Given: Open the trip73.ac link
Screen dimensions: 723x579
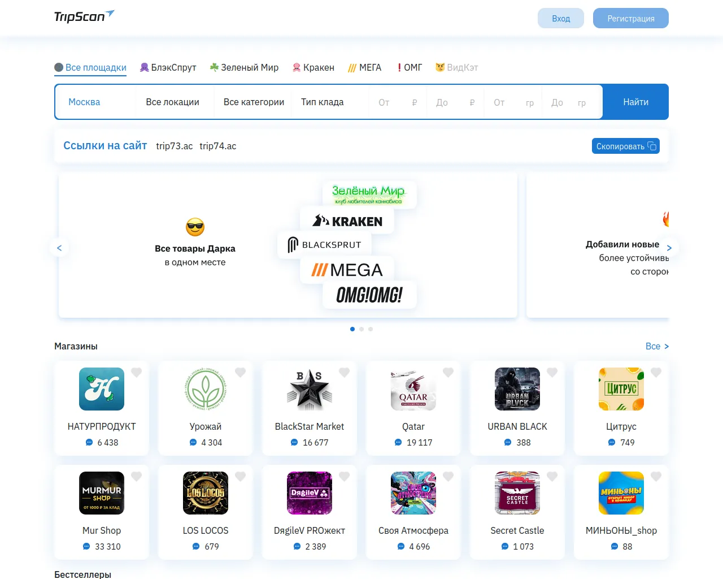Looking at the screenshot, I should tap(175, 146).
